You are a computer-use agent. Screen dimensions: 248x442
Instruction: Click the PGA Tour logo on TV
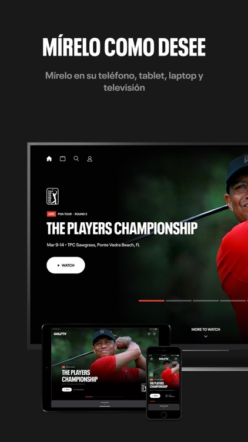tap(52, 196)
